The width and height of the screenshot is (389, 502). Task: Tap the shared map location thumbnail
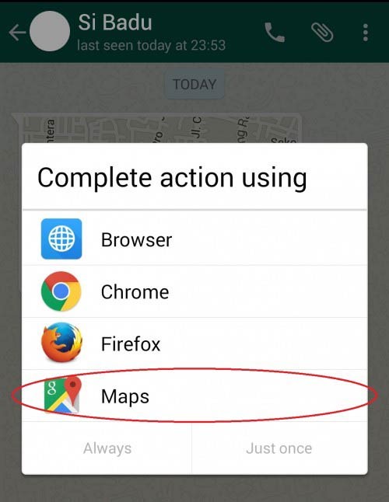point(156,128)
